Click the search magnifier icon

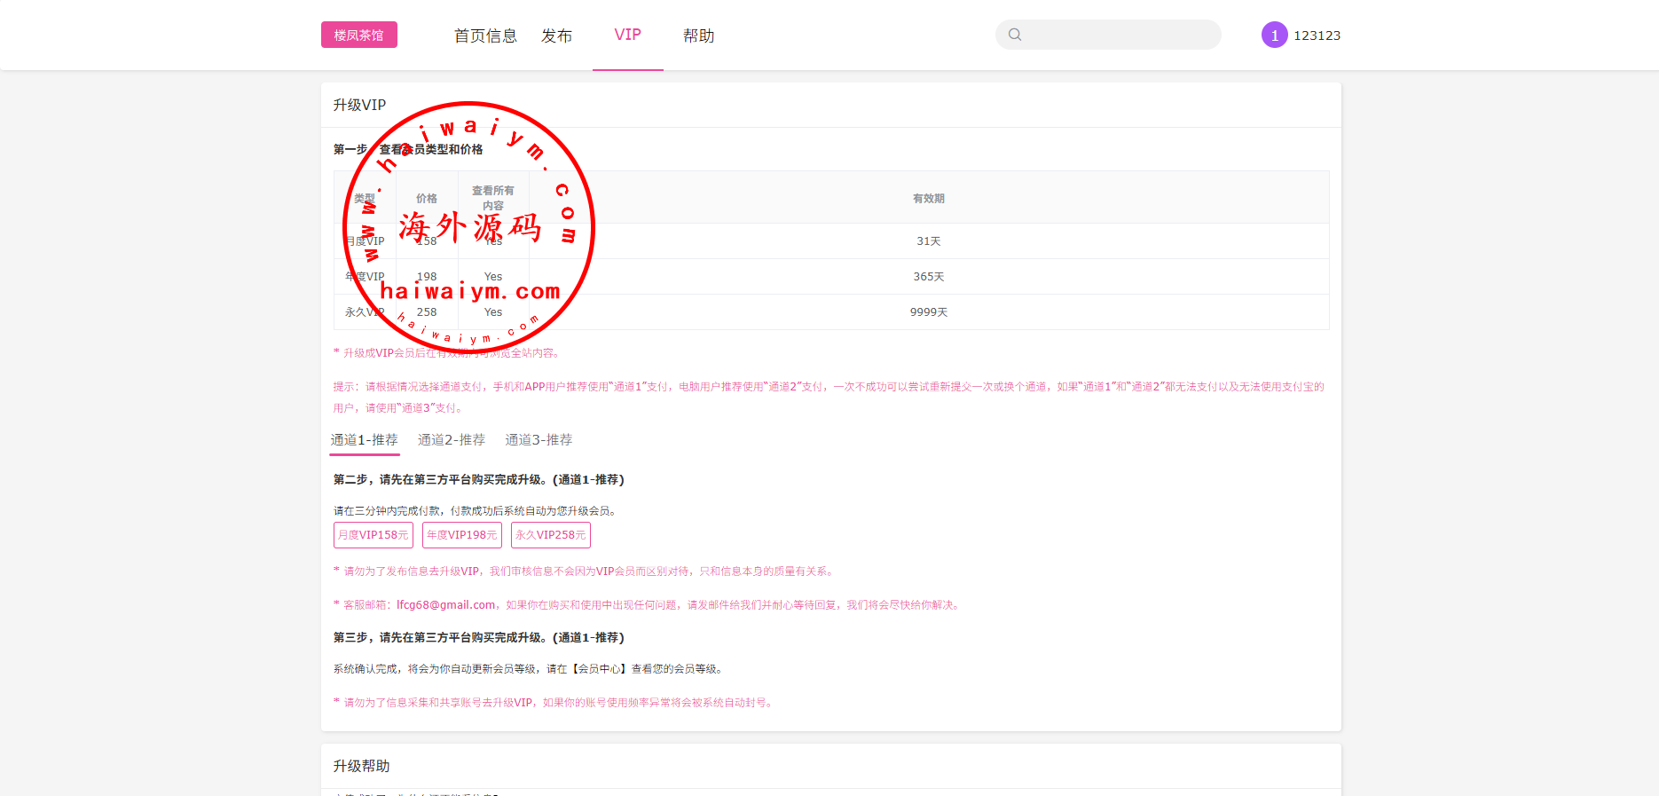pos(1015,35)
